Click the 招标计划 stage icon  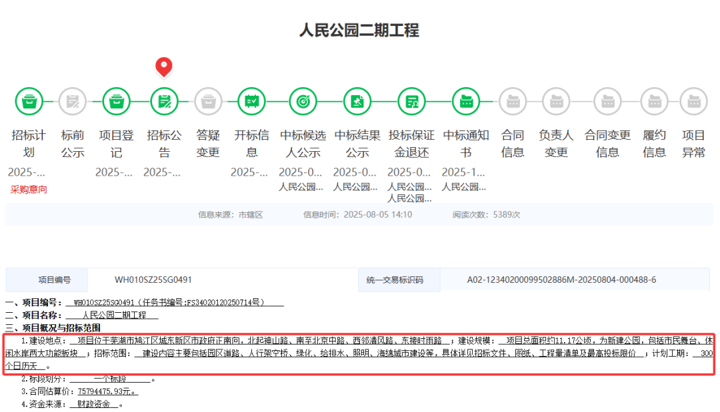pyautogui.click(x=29, y=101)
